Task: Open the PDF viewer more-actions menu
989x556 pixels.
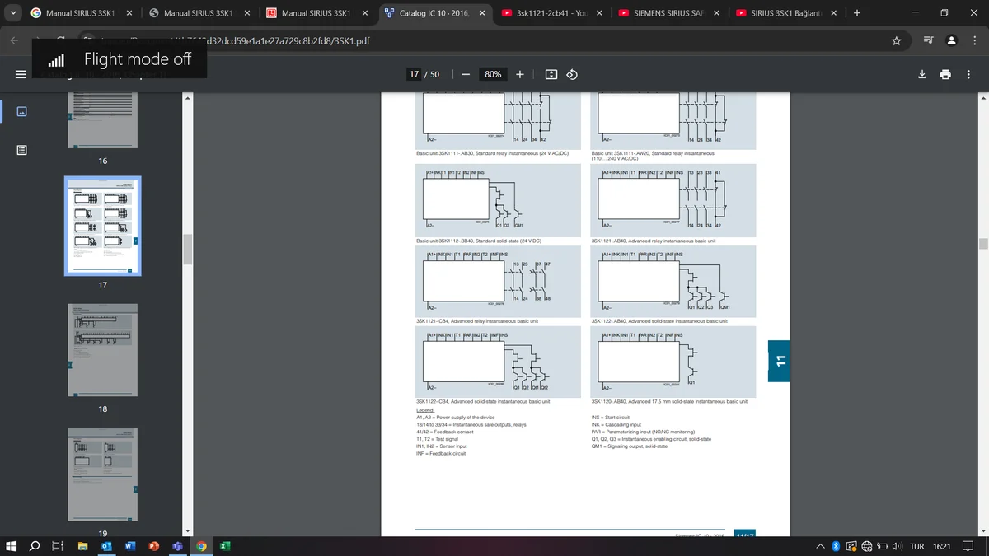Action: click(968, 74)
